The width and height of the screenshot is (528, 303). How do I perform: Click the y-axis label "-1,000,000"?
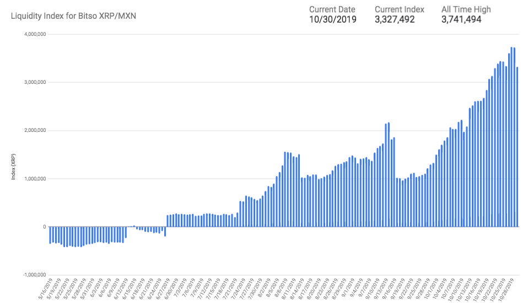pyautogui.click(x=34, y=275)
